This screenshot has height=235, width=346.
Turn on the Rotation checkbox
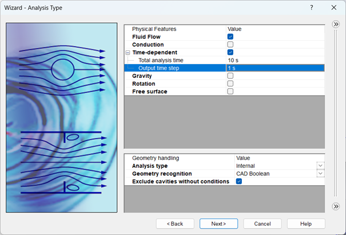tap(230, 84)
